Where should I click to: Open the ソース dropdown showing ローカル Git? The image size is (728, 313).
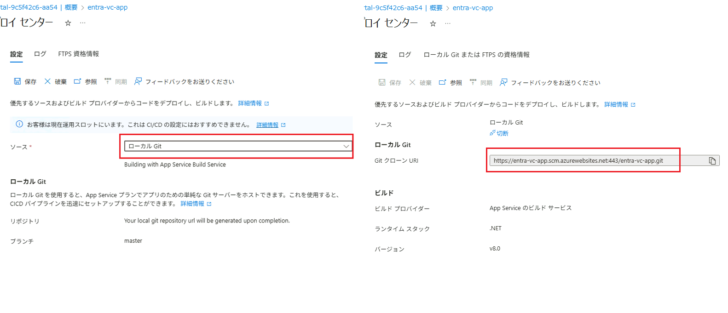point(237,146)
